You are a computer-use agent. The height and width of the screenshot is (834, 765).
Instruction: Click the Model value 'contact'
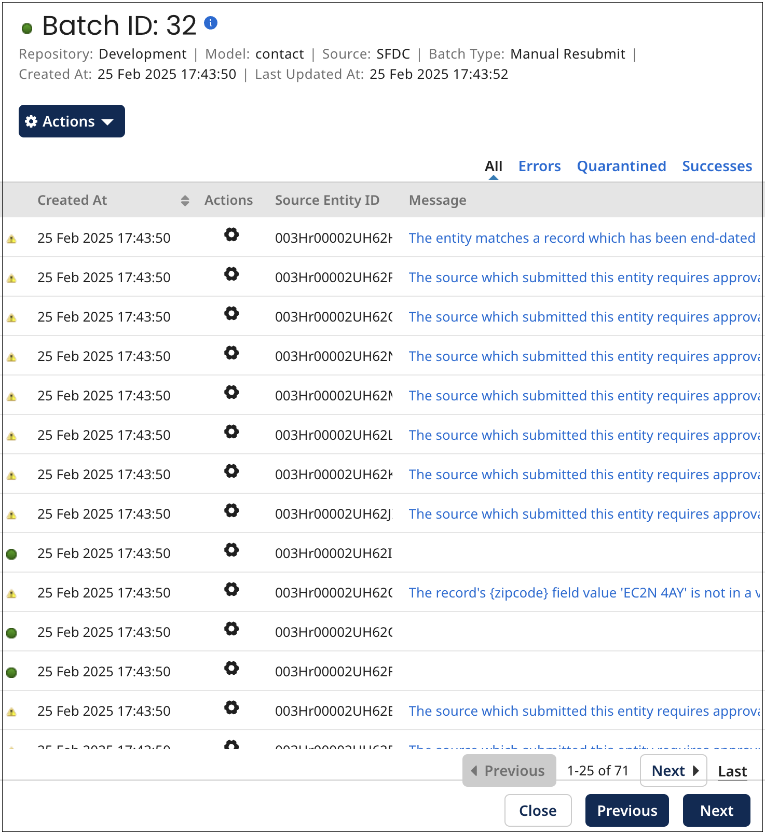pyautogui.click(x=280, y=54)
